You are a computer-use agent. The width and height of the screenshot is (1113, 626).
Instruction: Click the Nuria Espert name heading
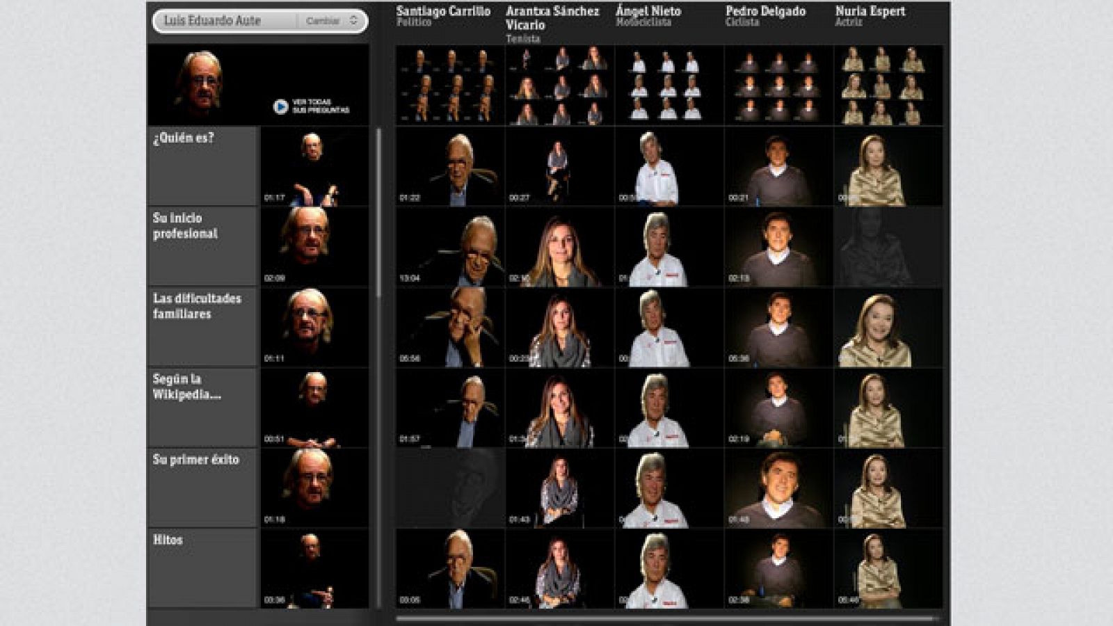(870, 12)
